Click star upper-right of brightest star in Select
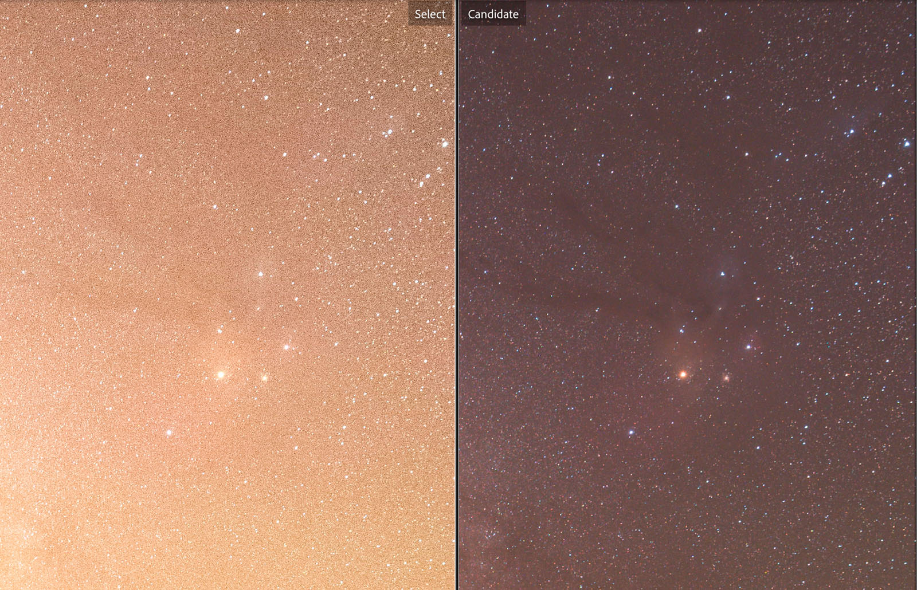The image size is (917, 590). pos(286,347)
